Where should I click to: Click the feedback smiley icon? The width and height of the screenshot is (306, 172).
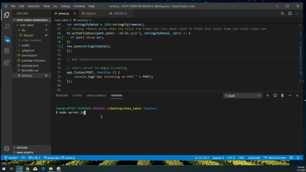pos(291,158)
